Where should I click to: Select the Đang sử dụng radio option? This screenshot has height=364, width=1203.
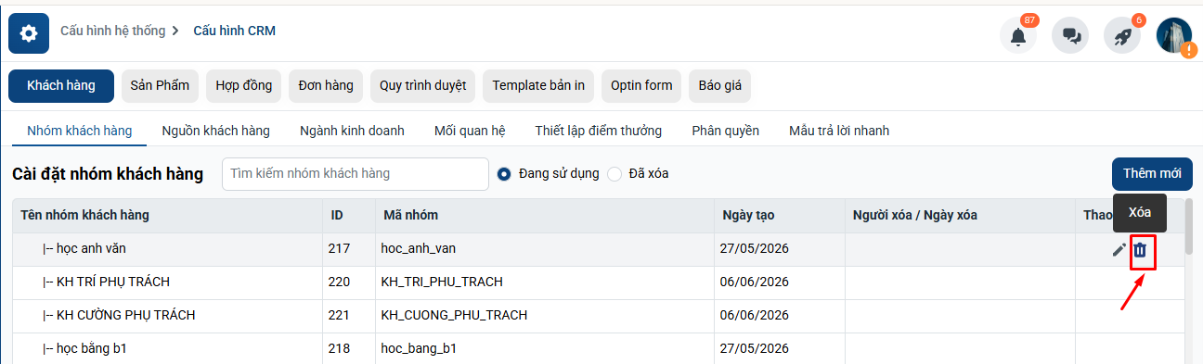pyautogui.click(x=505, y=174)
